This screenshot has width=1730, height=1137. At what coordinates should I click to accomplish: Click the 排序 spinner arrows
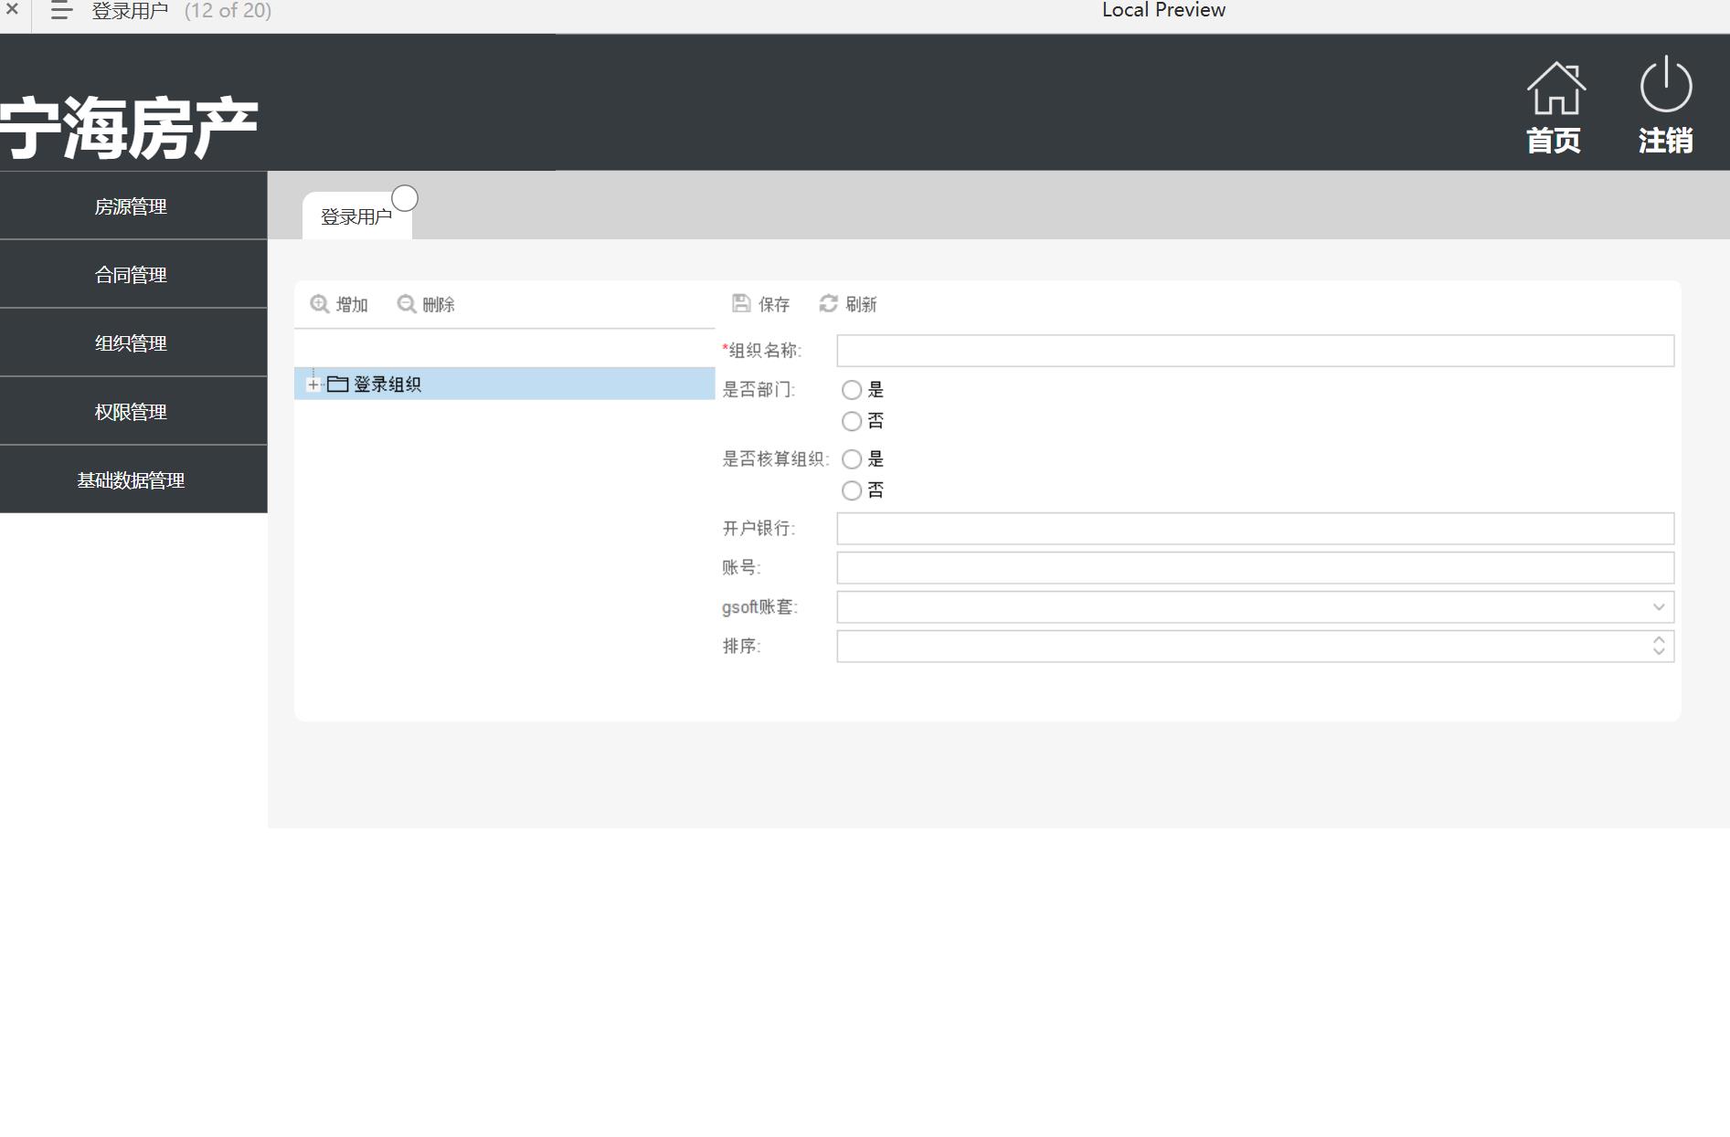pyautogui.click(x=1659, y=647)
